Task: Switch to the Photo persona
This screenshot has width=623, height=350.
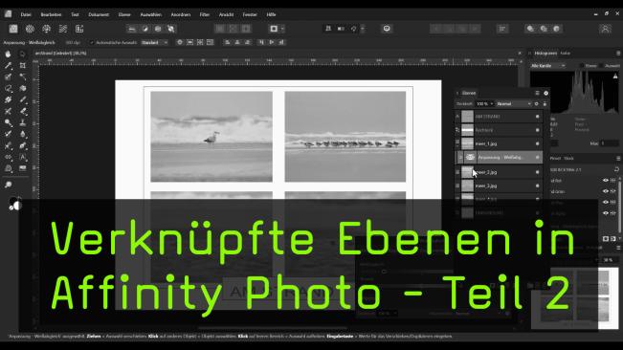Action: click(x=13, y=29)
